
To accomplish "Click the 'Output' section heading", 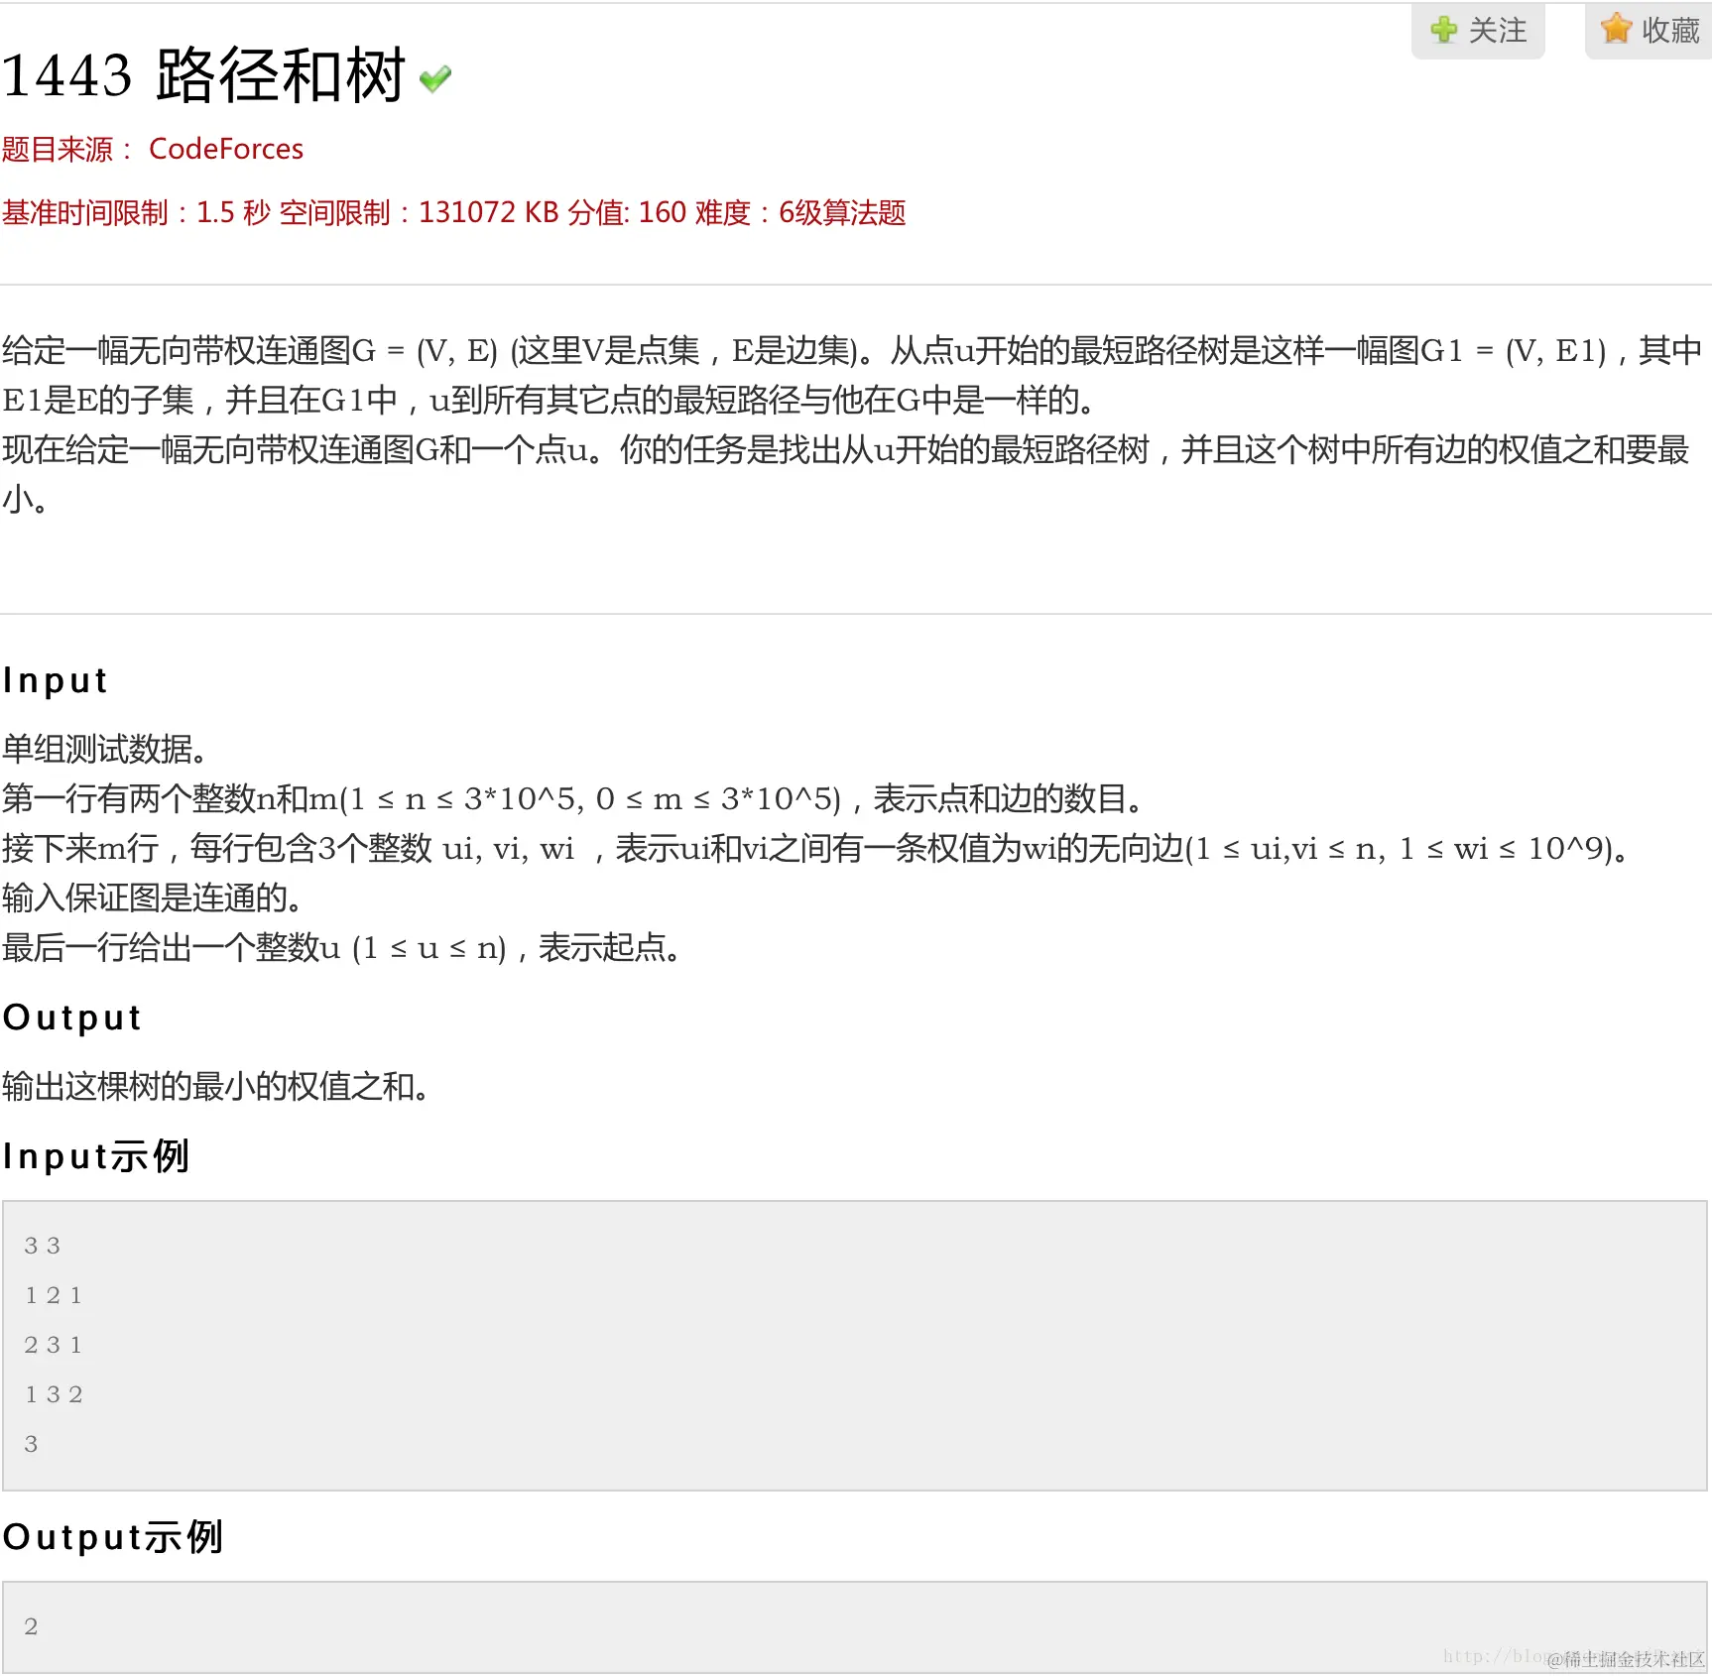I will pyautogui.click(x=72, y=1018).
